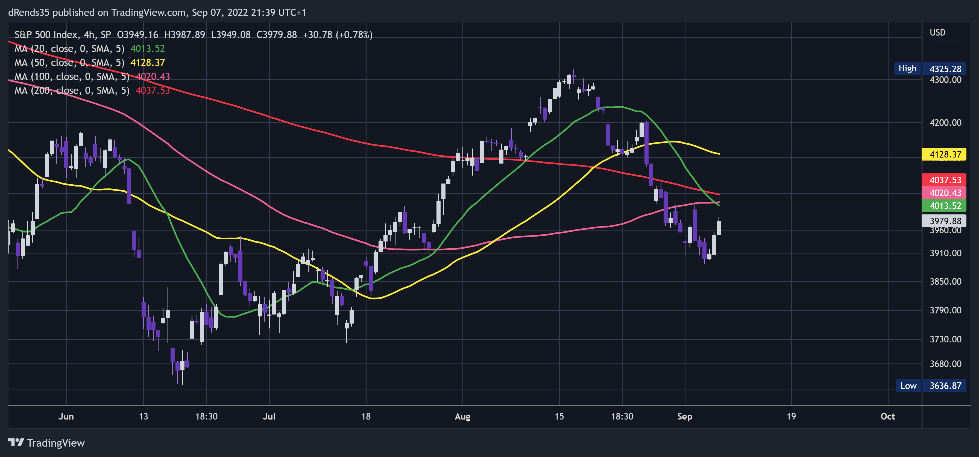Click the 18 date label on time axis
The height and width of the screenshot is (457, 979).
[x=366, y=416]
